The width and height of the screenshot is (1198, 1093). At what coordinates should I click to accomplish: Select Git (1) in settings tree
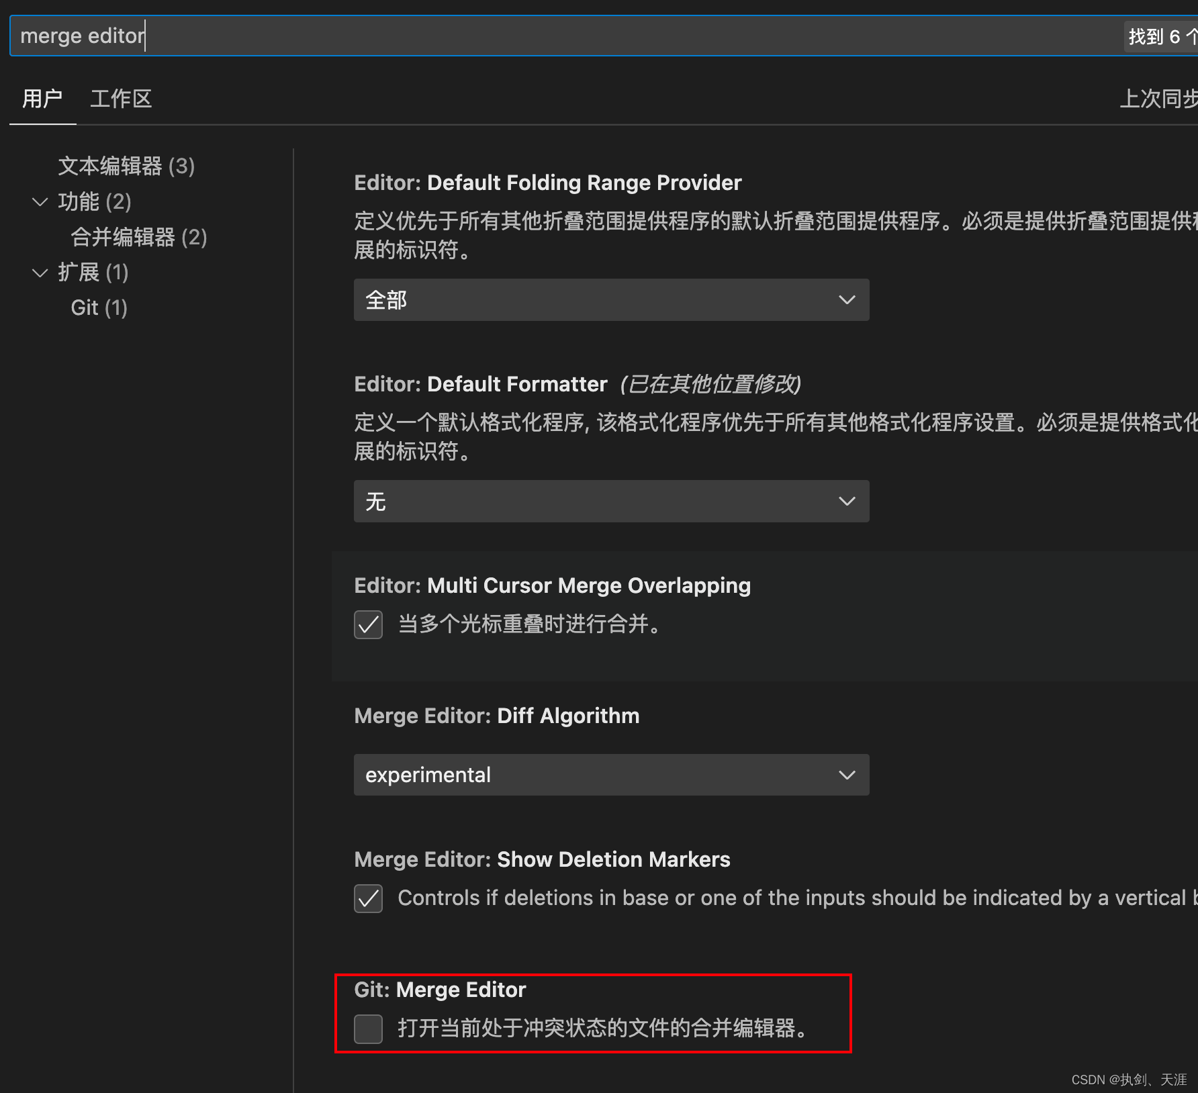coord(99,307)
